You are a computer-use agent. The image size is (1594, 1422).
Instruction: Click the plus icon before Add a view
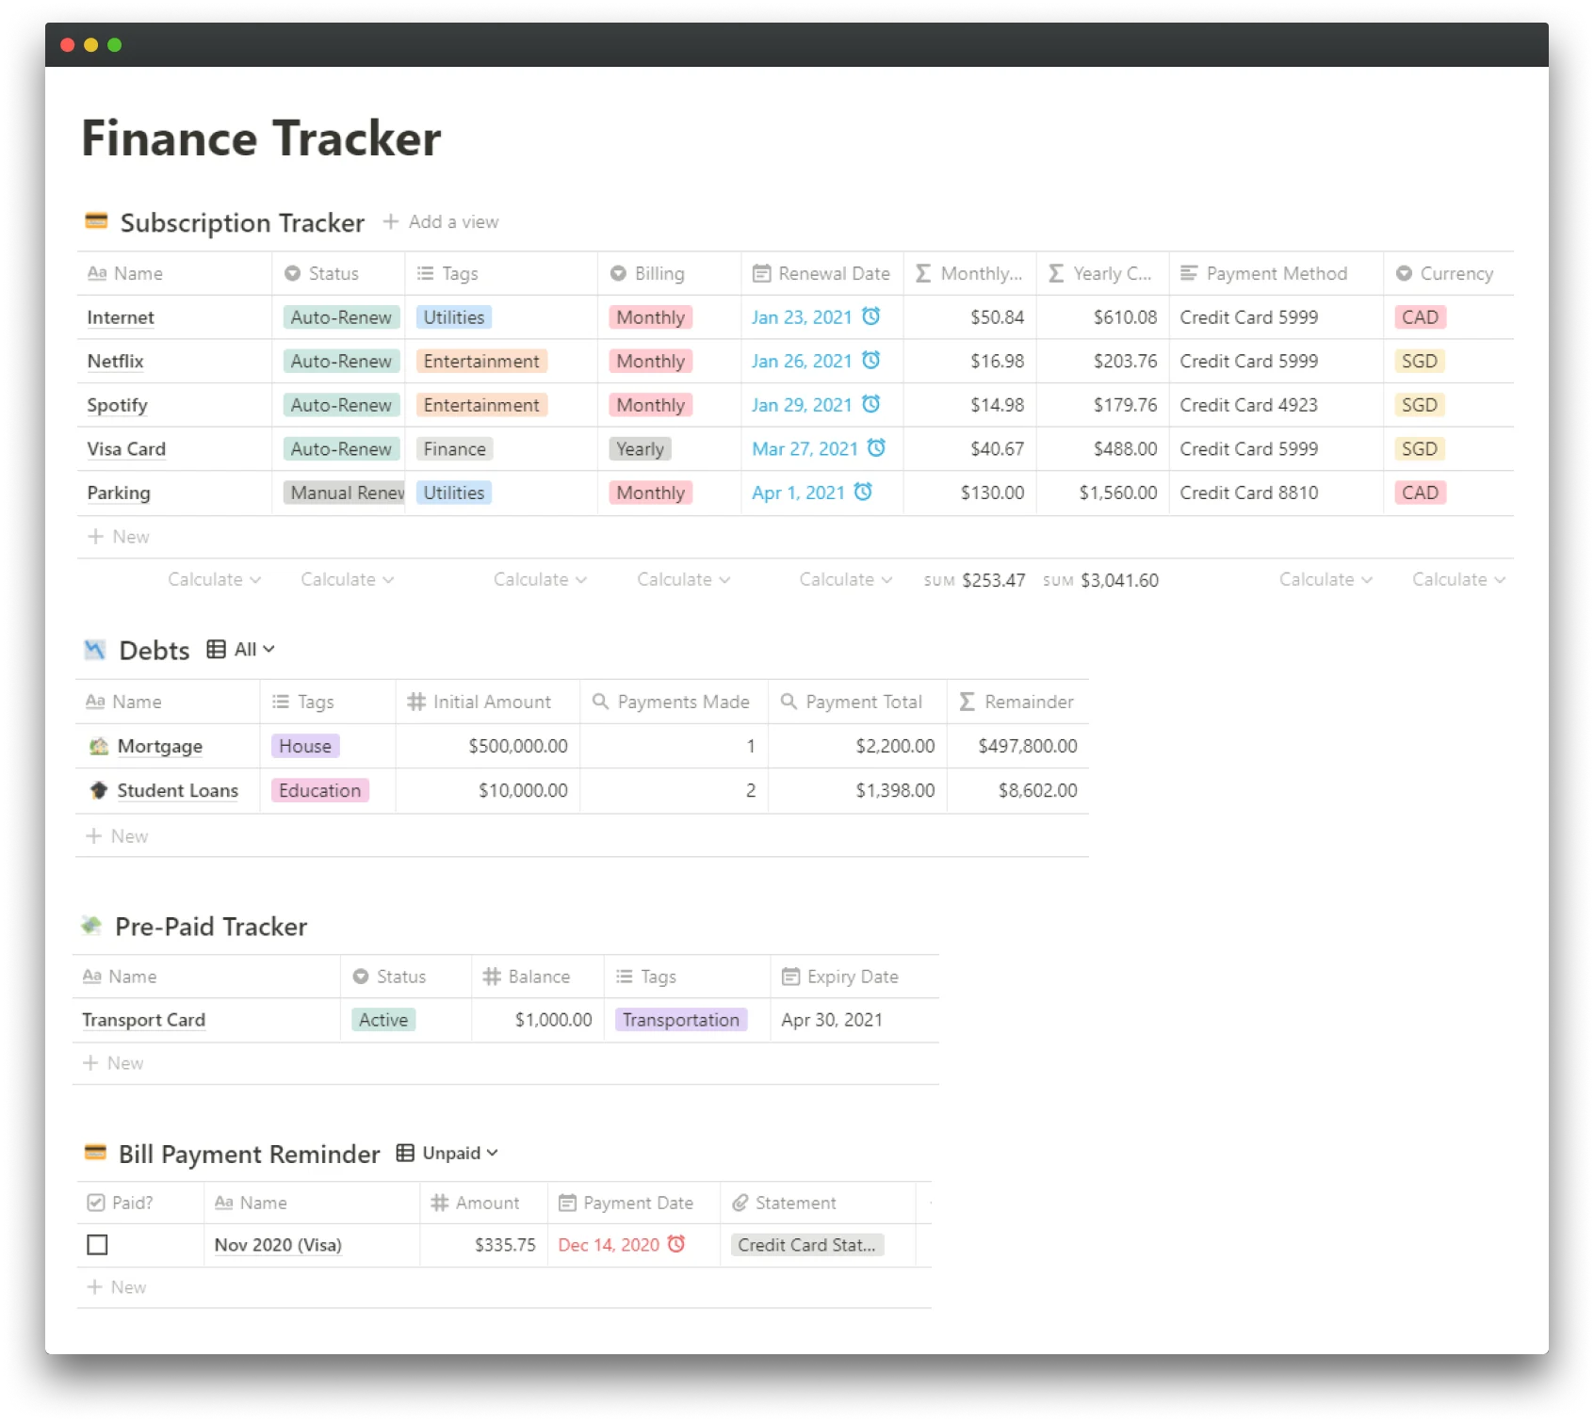(x=391, y=221)
